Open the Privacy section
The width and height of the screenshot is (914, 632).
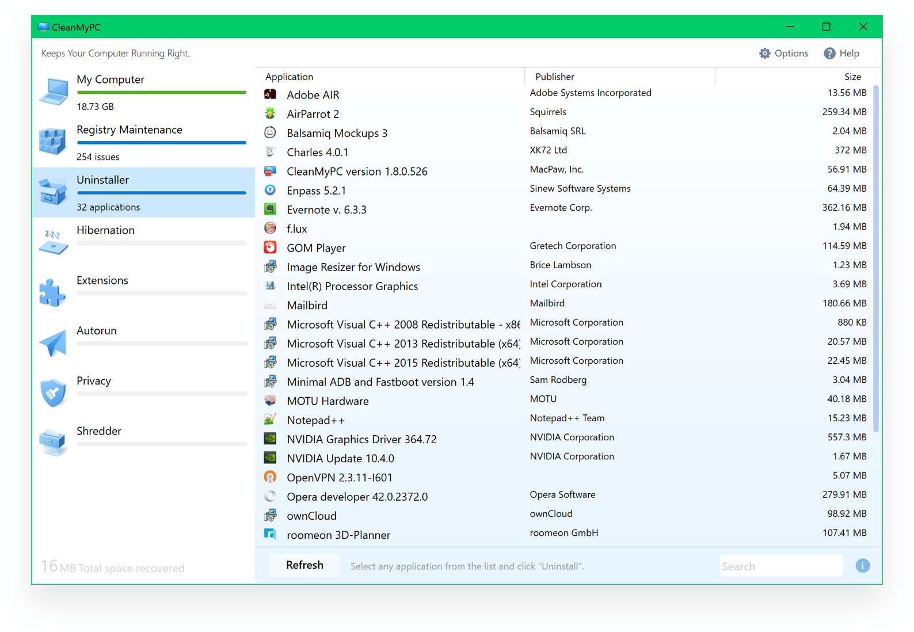[143, 393]
